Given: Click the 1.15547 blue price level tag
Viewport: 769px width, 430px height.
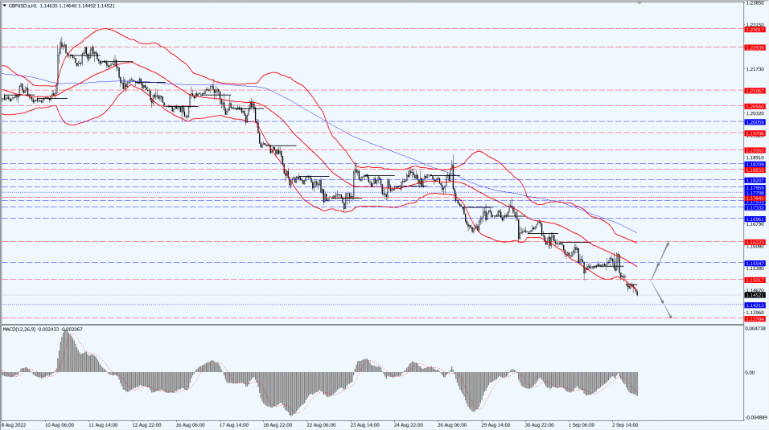Looking at the screenshot, I should [x=755, y=263].
